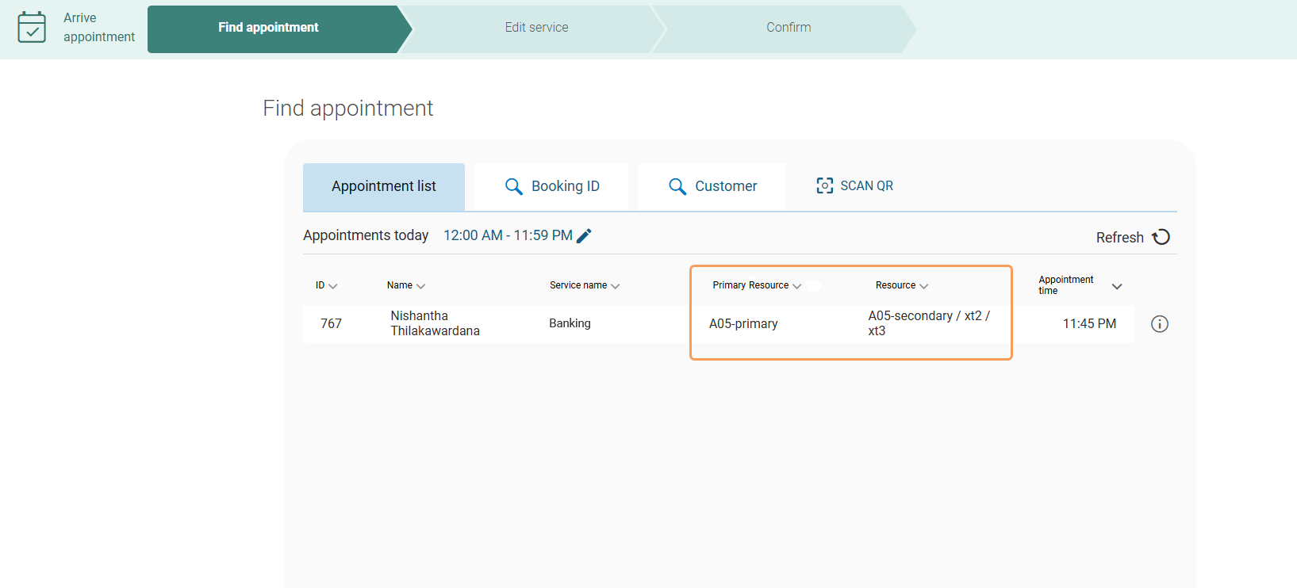Click the magnifier icon beside Customer
This screenshot has width=1297, height=588.
677,186
